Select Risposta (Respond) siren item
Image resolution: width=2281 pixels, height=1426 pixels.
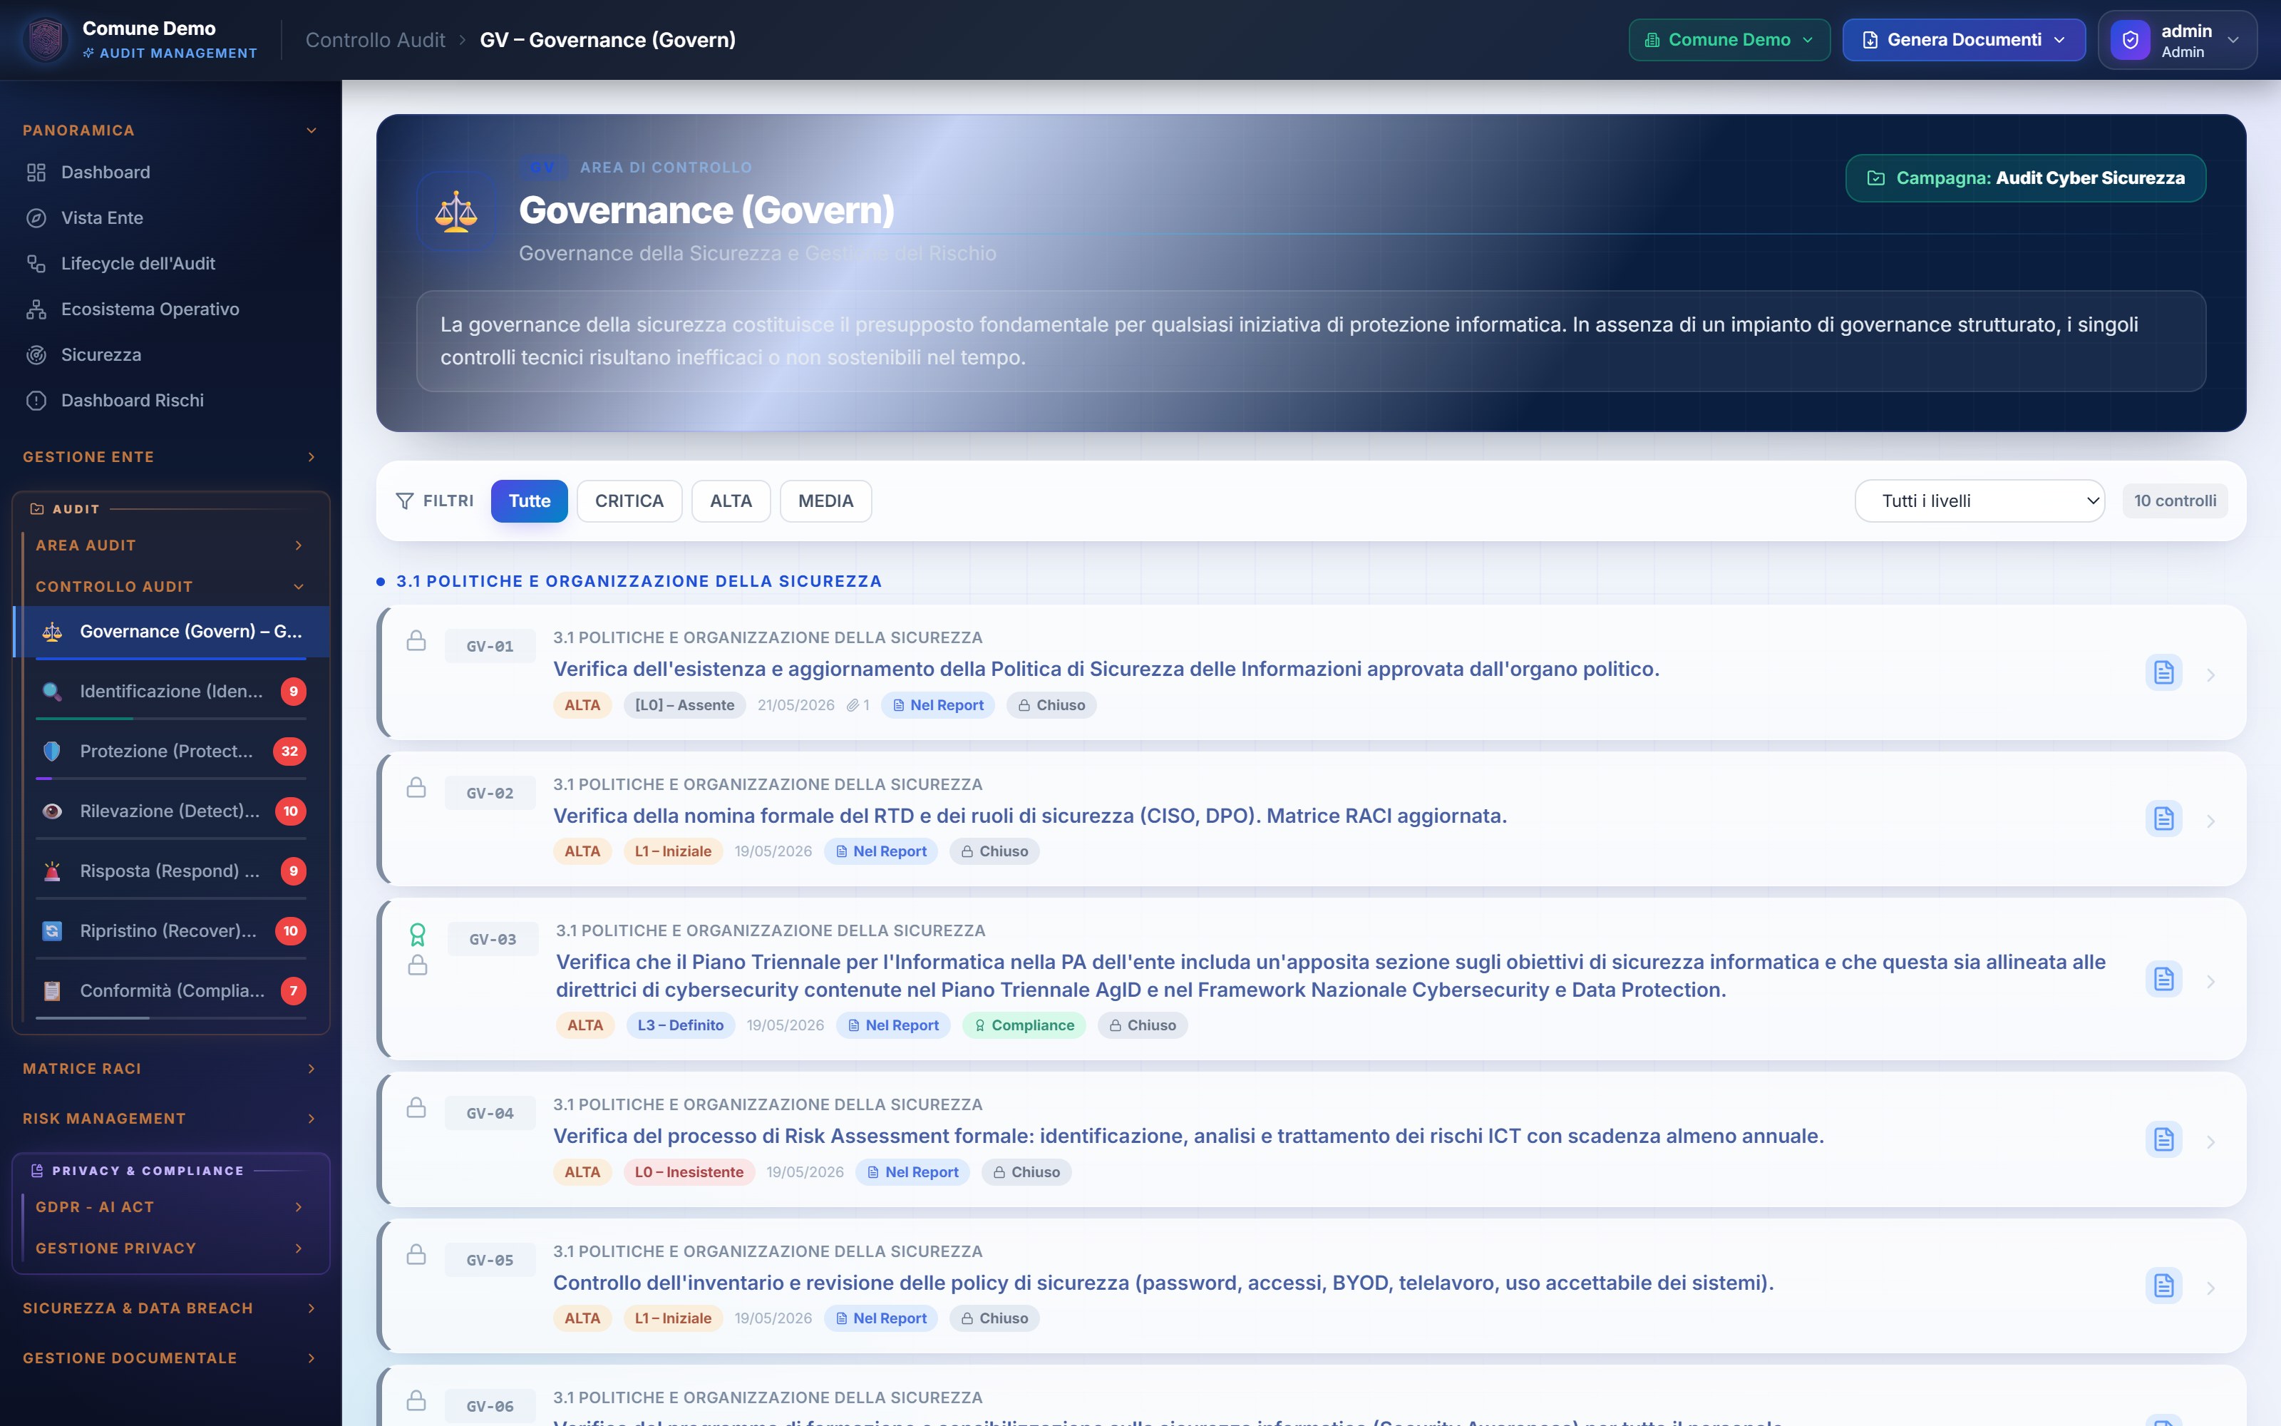tap(173, 871)
